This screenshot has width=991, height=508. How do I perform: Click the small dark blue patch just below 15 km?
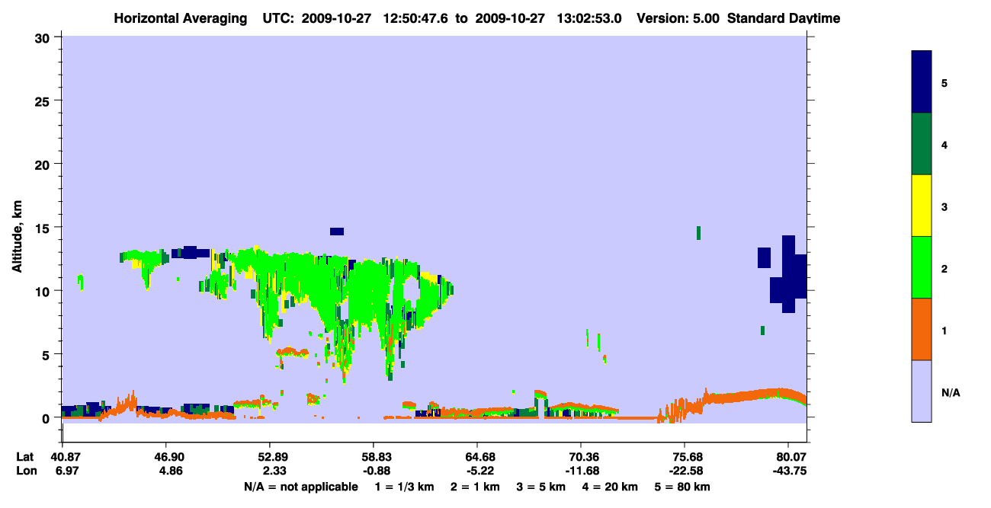tap(337, 232)
